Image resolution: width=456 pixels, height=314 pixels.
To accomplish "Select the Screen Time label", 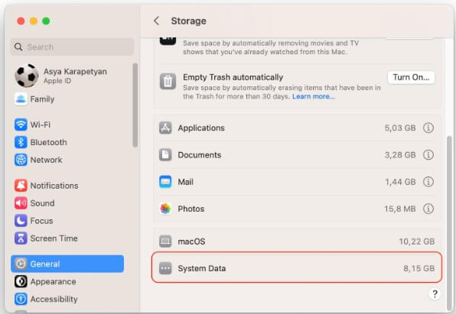I will [x=54, y=238].
